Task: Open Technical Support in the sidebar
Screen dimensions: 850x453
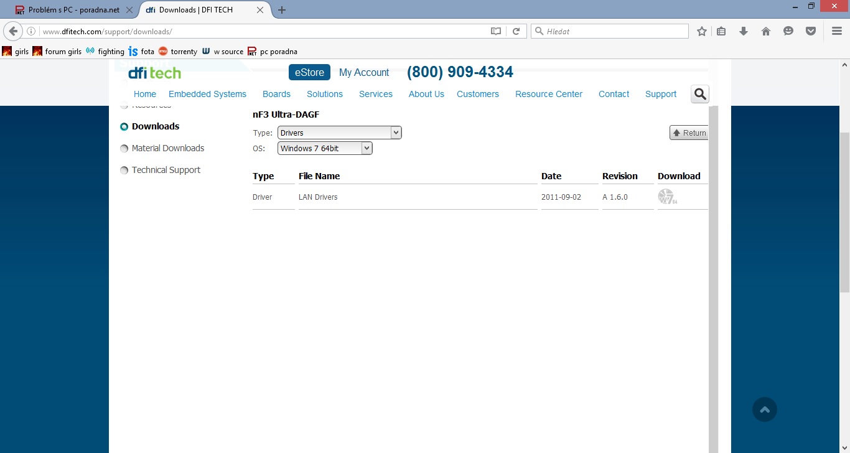Action: (x=166, y=170)
